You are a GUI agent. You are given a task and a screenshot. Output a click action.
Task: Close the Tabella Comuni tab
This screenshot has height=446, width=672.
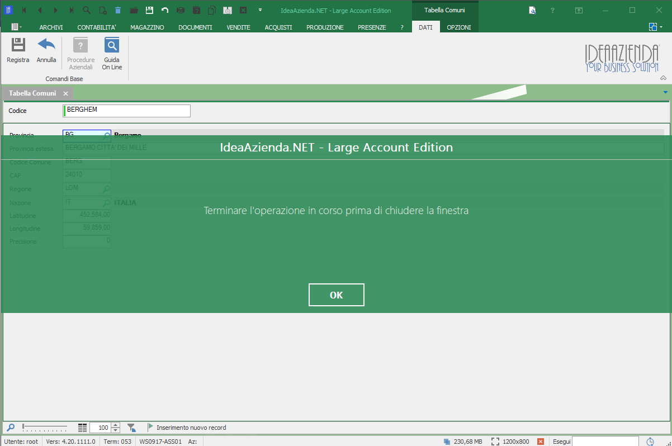(65, 93)
